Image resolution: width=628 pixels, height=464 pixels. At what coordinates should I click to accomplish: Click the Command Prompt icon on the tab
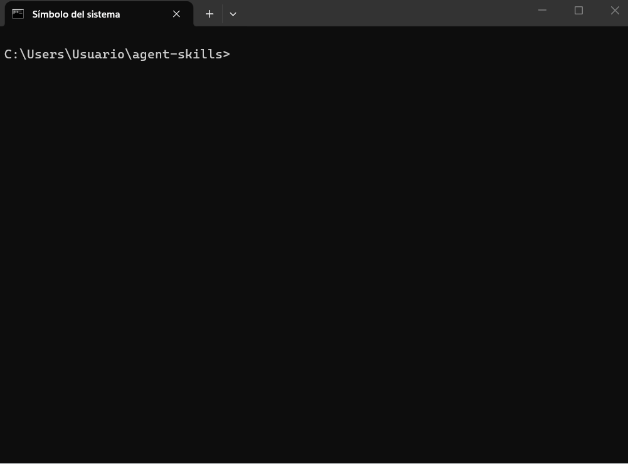tap(17, 14)
